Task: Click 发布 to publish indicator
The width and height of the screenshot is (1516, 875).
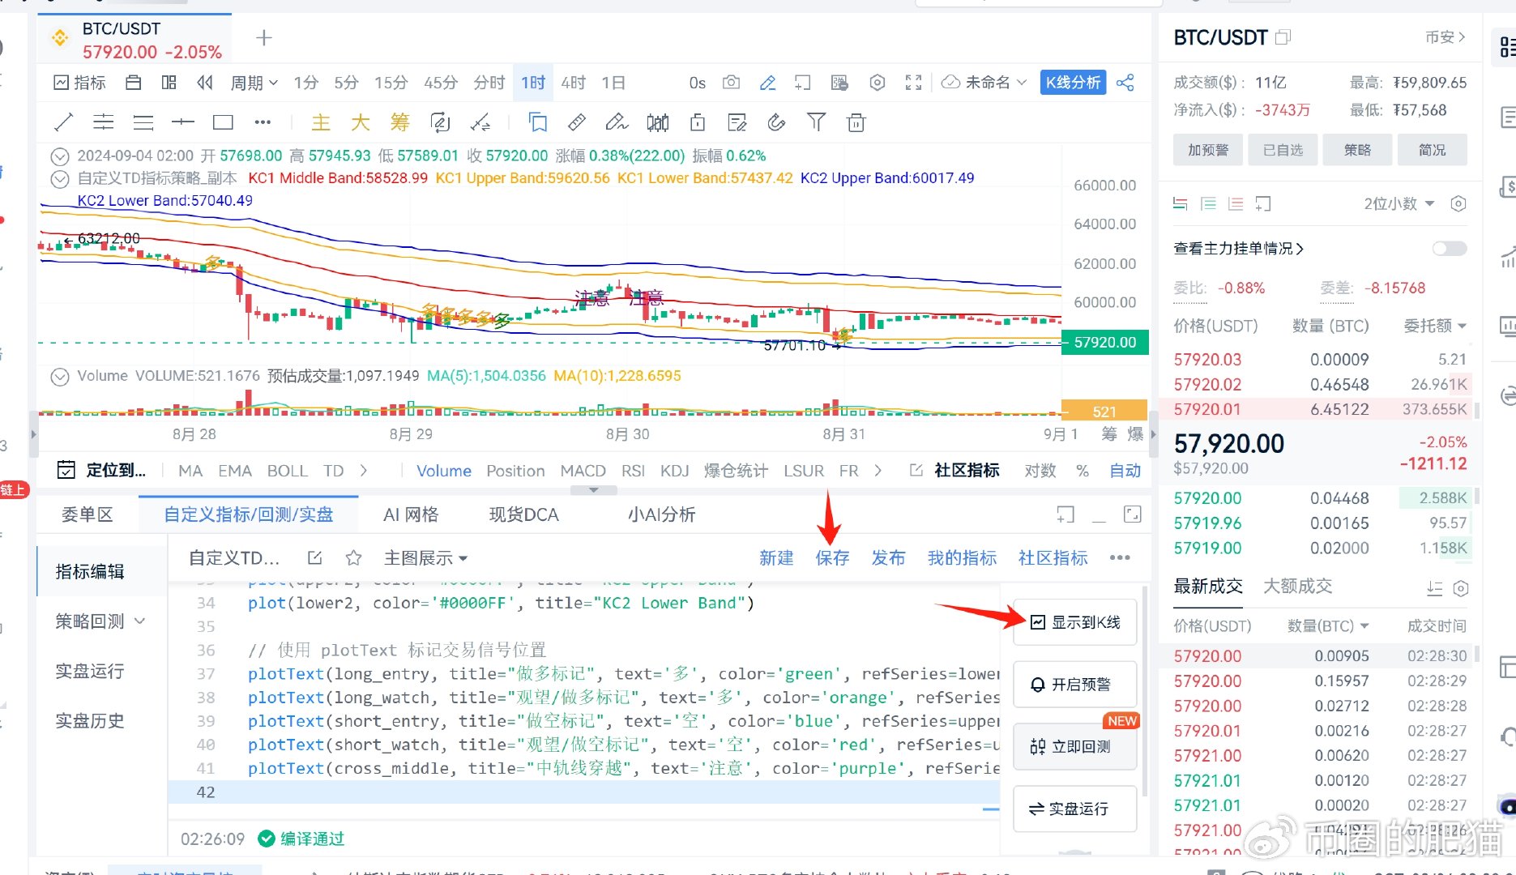Action: pos(888,557)
